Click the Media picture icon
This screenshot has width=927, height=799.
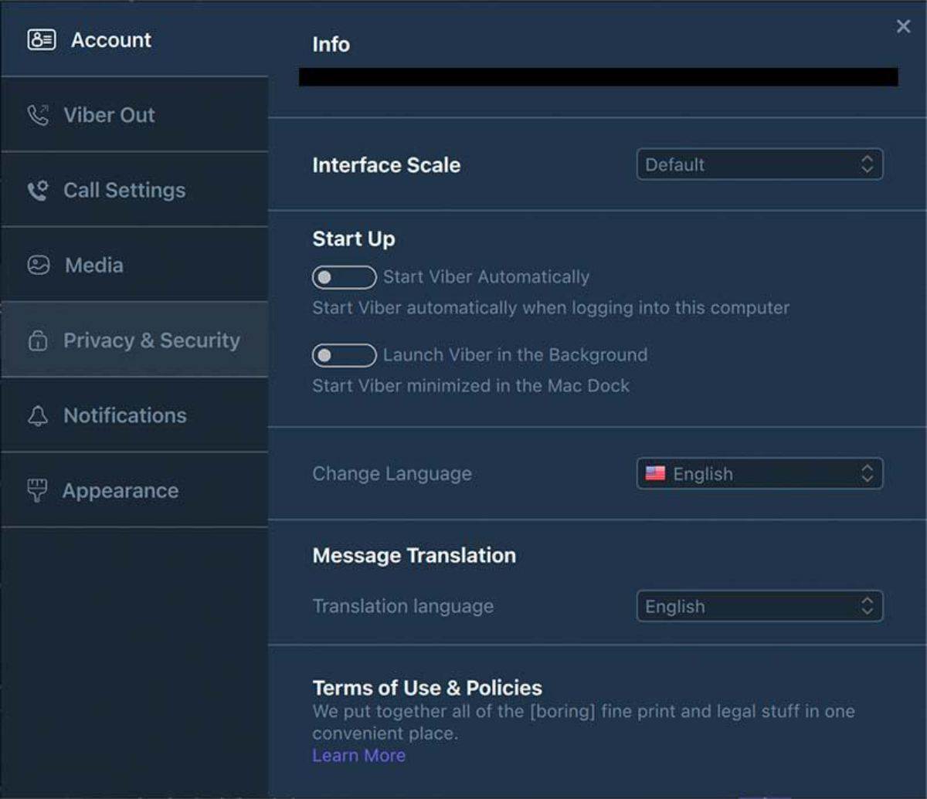(39, 266)
